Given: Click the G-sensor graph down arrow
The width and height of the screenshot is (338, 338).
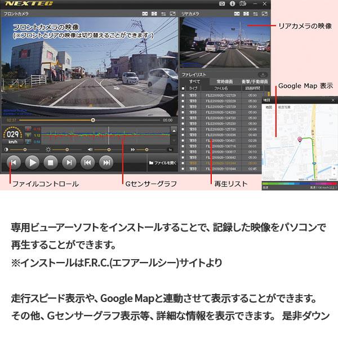Looking at the screenshot, I should pos(174,140).
